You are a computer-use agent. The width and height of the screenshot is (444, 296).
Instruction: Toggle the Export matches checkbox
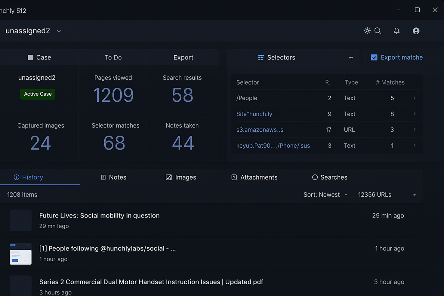tap(374, 57)
